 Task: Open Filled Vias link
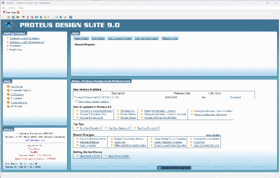click(x=199, y=142)
